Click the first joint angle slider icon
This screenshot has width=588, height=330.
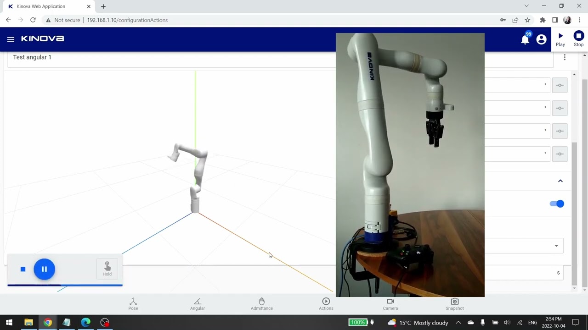560,85
